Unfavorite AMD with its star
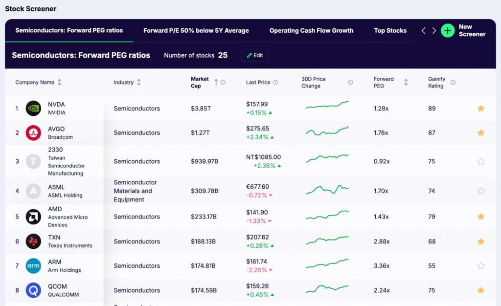The image size is (501, 306). tap(481, 217)
